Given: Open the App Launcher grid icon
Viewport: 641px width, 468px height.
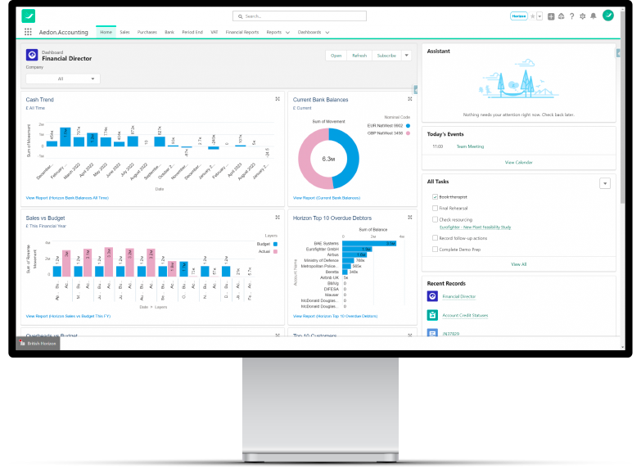Looking at the screenshot, I should tap(28, 32).
